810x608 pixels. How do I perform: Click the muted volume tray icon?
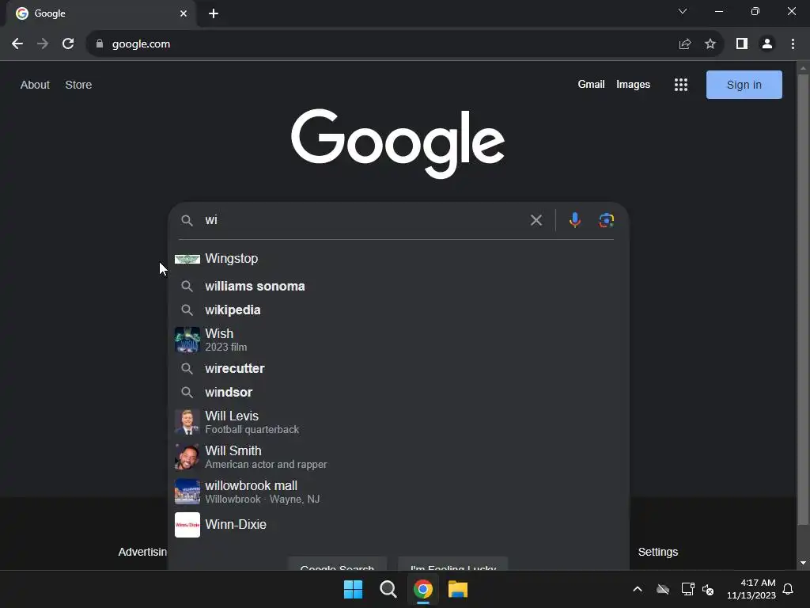point(708,589)
